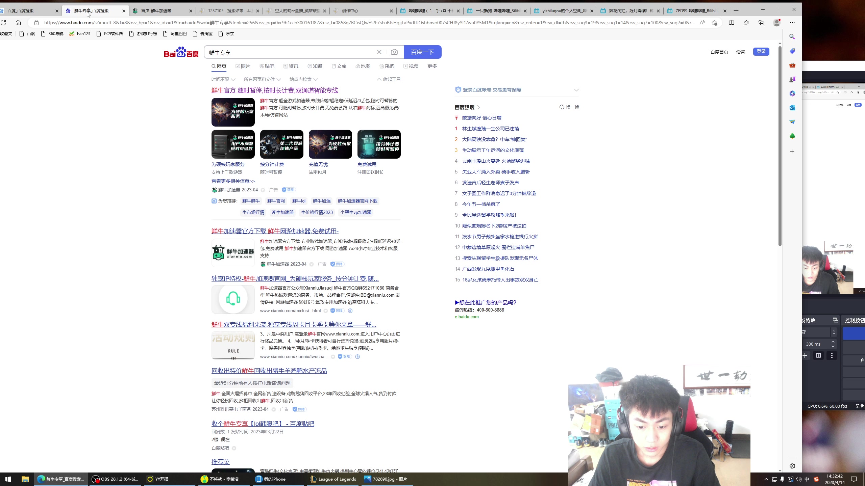The height and width of the screenshot is (486, 865).
Task: Click the browser refresh icon
Action: (3, 23)
